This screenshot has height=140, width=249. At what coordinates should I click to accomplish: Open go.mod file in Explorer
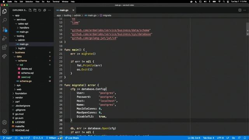pyautogui.click(x=19, y=114)
